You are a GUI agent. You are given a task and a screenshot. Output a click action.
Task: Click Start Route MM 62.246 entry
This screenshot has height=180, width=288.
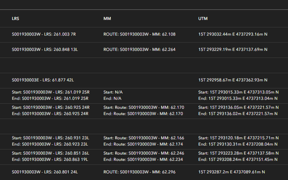[x=144, y=153]
